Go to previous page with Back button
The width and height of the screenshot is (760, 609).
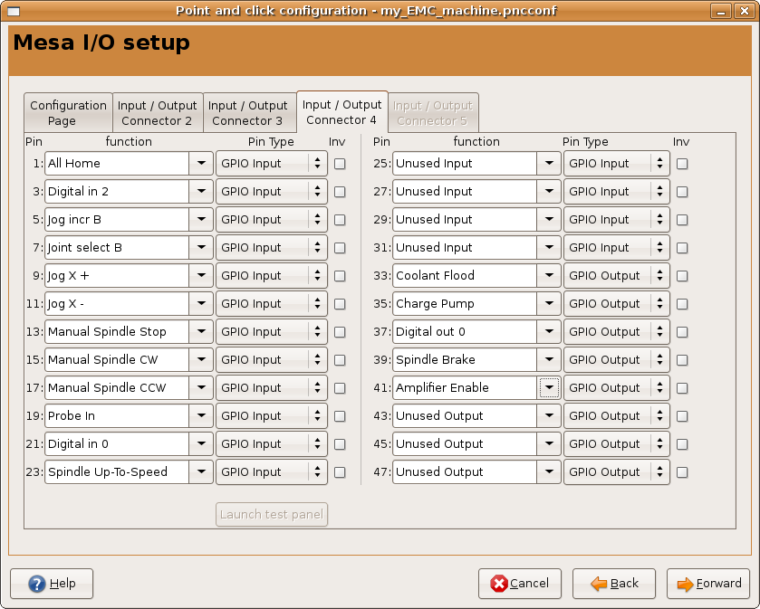tap(614, 584)
